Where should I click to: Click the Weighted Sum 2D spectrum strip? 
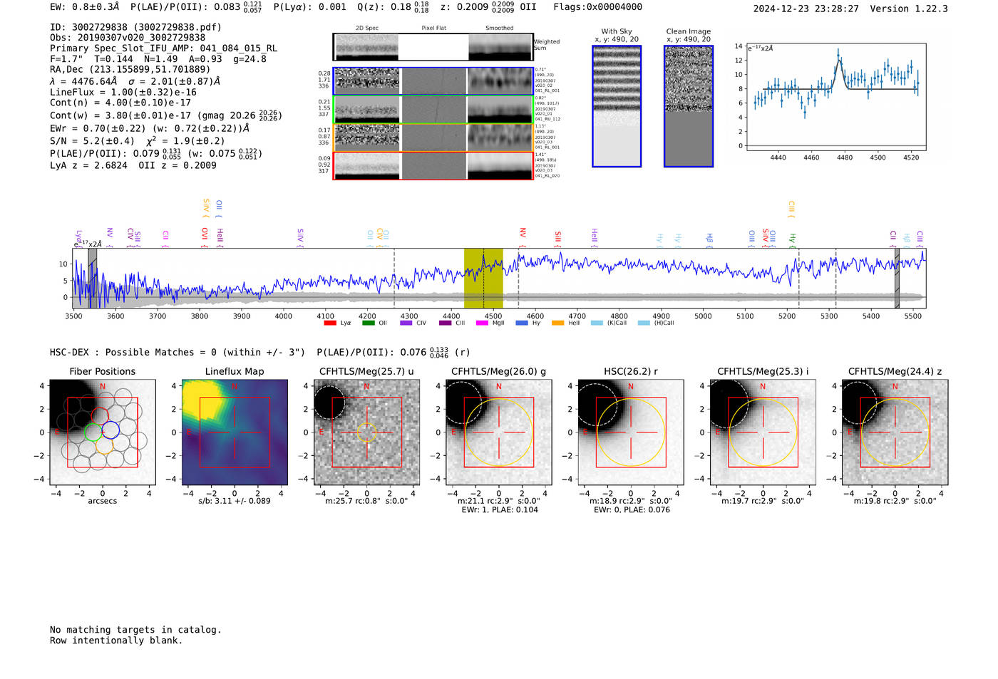point(433,47)
